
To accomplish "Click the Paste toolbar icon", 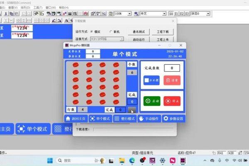I will pos(17,14).
